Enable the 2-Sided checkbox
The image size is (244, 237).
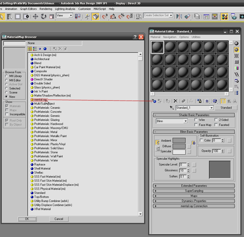click(216, 120)
